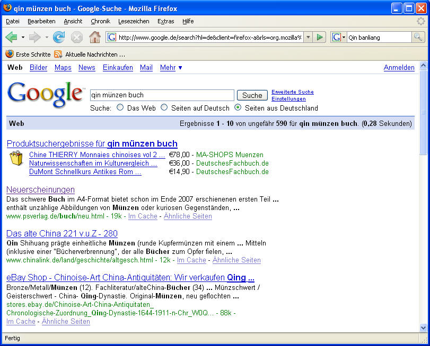Open 'Naturwissenschaften im Kulturvergleich' product link

click(x=93, y=163)
